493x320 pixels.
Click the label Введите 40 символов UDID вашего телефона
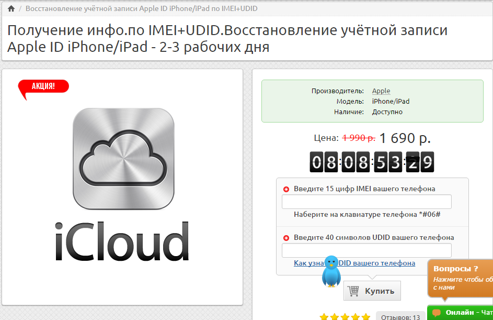point(374,237)
